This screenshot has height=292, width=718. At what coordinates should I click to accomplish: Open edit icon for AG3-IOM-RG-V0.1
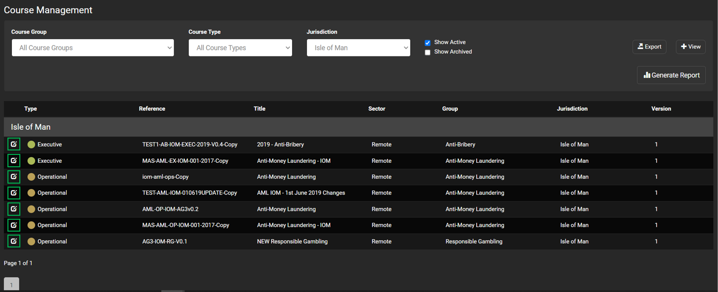point(14,242)
